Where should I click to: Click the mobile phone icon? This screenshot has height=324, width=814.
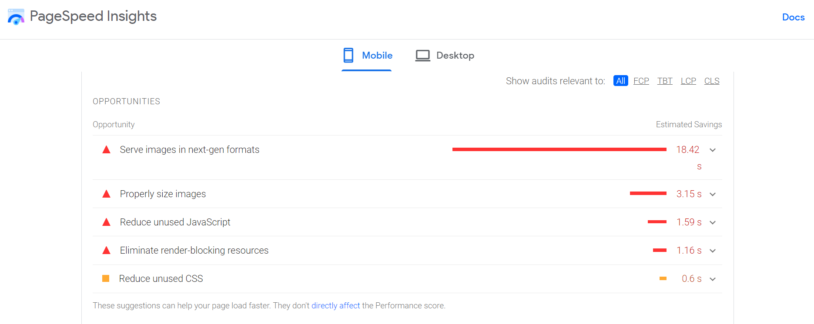(348, 56)
